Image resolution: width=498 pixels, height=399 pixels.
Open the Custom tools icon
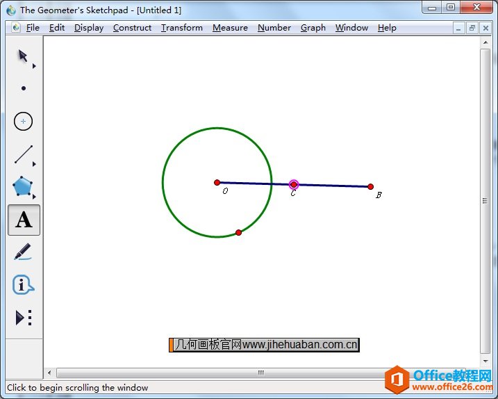(24, 318)
